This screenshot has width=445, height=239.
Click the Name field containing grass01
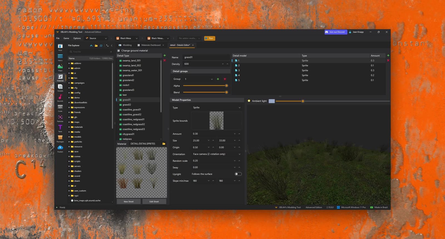pos(206,57)
